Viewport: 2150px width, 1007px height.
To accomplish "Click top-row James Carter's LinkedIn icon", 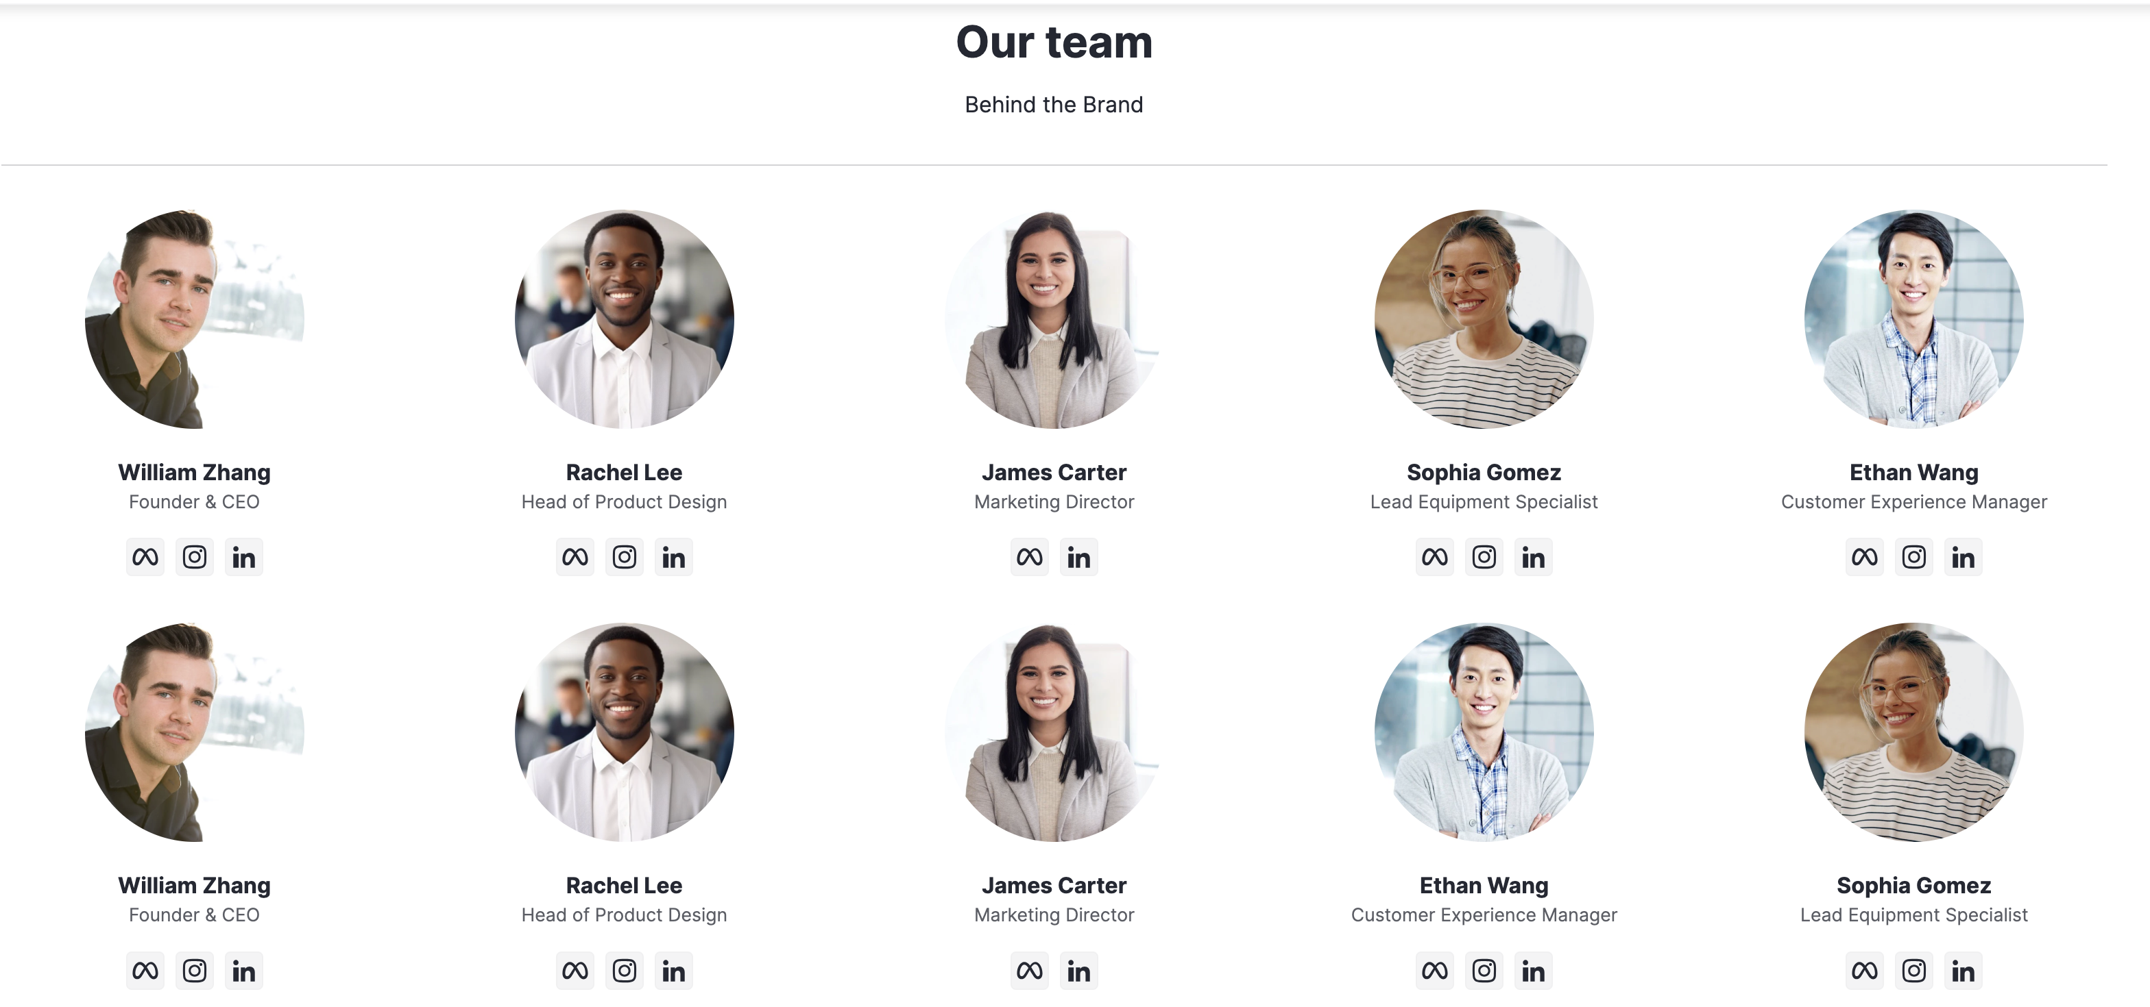I will click(1079, 557).
